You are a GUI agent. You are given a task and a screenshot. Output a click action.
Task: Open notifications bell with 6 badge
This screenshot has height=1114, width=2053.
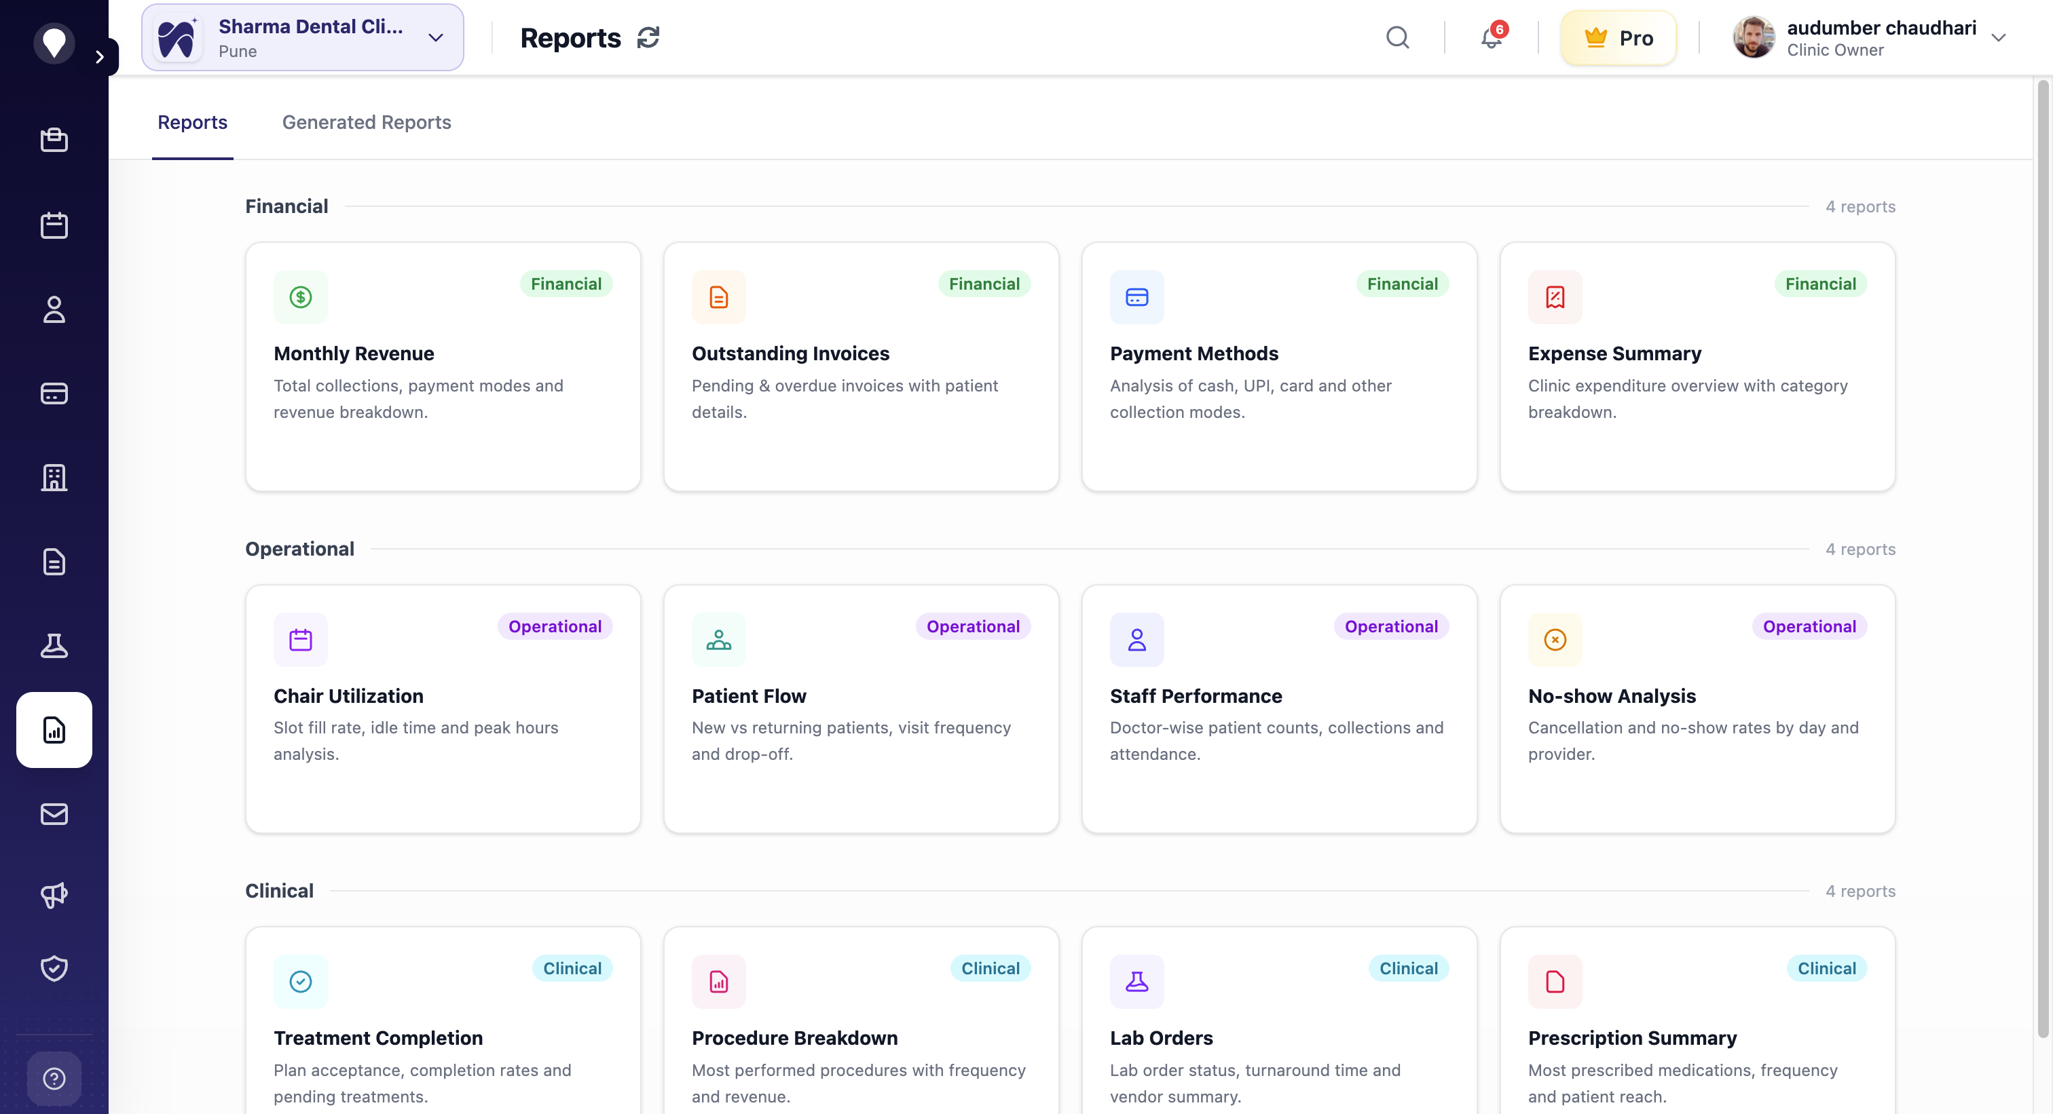pos(1492,37)
